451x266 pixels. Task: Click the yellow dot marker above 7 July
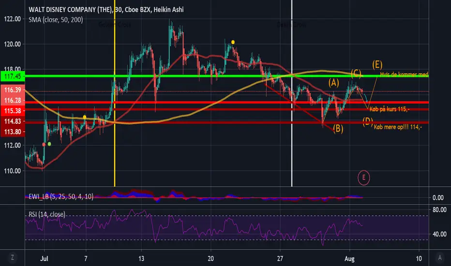(x=85, y=117)
